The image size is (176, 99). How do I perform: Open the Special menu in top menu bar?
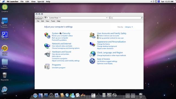(41, 1)
